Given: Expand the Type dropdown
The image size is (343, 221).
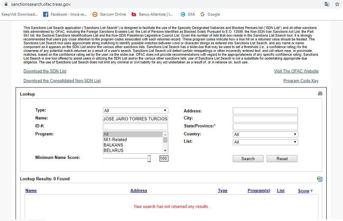Looking at the screenshot, I should pyautogui.click(x=135, y=110).
